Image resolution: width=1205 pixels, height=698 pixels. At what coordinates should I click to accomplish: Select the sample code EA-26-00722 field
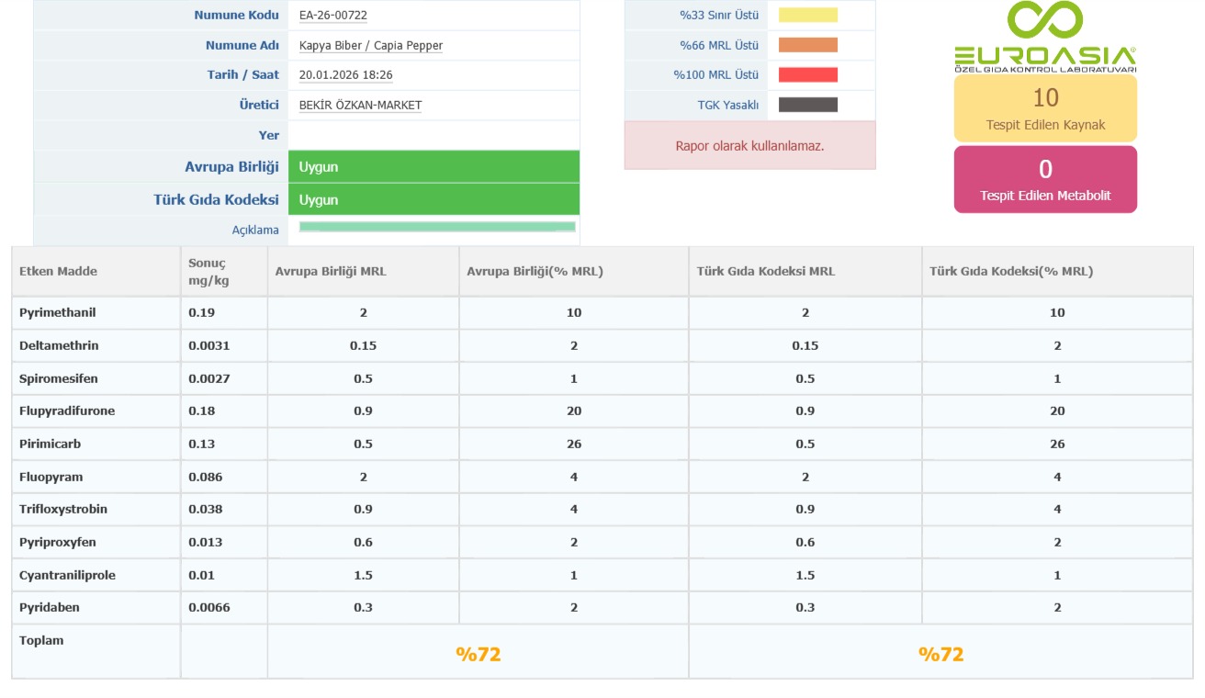[333, 15]
